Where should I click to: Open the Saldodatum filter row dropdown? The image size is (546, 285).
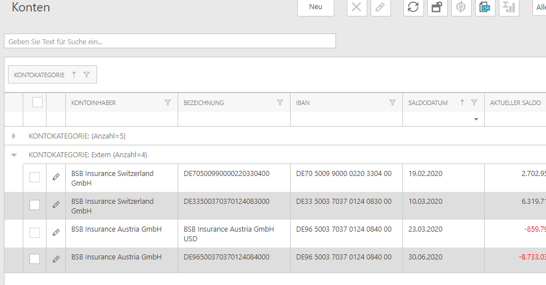click(x=476, y=119)
